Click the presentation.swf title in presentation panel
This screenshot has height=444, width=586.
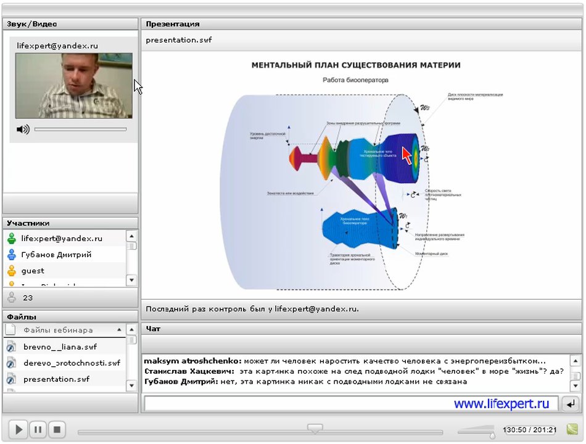(x=179, y=40)
